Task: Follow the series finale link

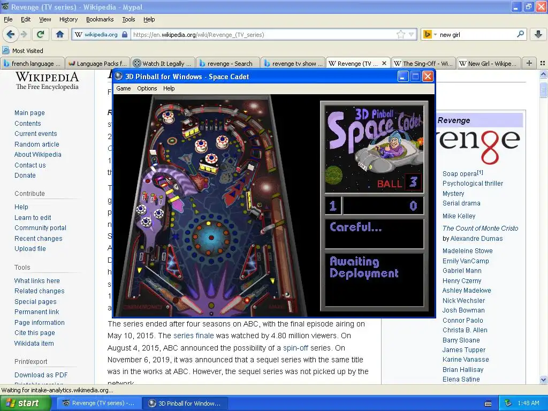Action: 193,336
